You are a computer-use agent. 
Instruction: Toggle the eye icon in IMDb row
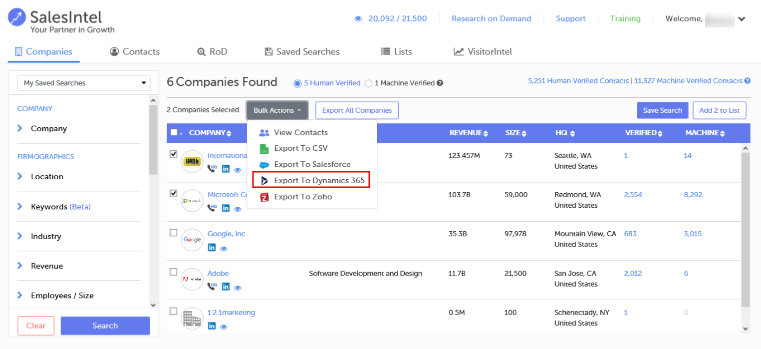[x=238, y=169]
